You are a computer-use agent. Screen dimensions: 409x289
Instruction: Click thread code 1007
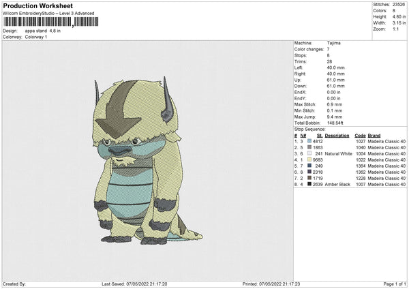click(x=361, y=185)
